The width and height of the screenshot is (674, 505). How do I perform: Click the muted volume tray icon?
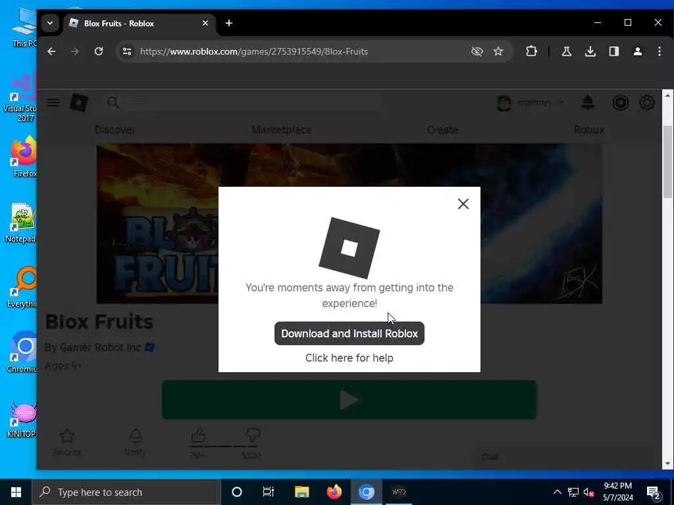(x=588, y=492)
